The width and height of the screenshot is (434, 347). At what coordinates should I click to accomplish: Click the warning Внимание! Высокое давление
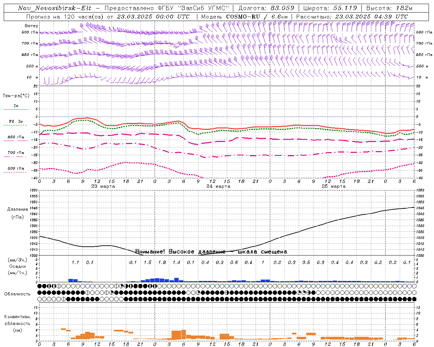tap(180, 251)
